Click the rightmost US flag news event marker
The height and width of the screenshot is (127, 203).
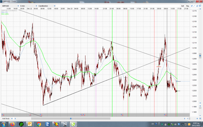point(165,115)
